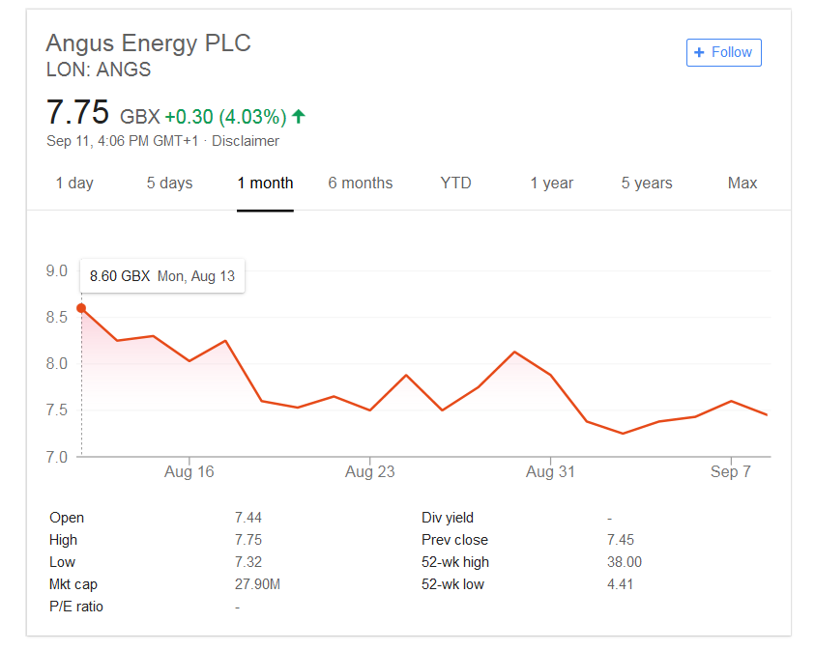
Task: Click the Div yield label
Action: [x=448, y=518]
